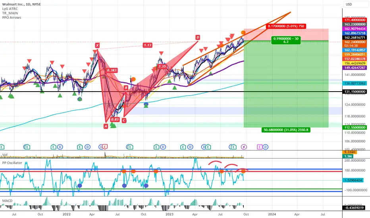Click the dividend D icon next to the pink E
The height and width of the screenshot is (218, 370).
[266, 147]
